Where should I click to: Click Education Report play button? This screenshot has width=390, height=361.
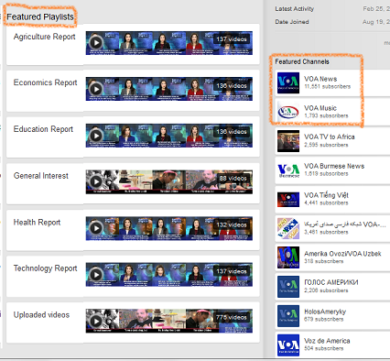(x=96, y=136)
